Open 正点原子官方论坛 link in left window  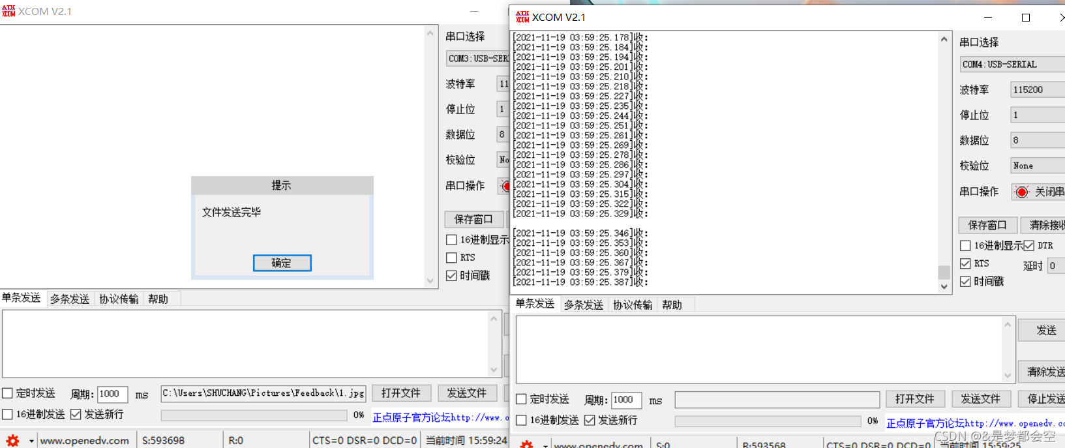coord(441,418)
